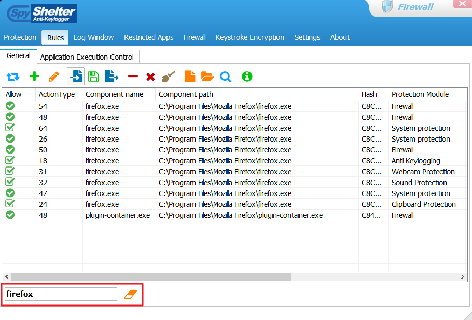Click the Firewall shield icon in header
The height and width of the screenshot is (320, 472).
[387, 7]
